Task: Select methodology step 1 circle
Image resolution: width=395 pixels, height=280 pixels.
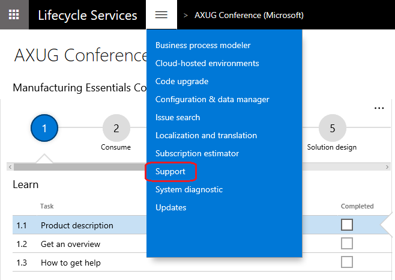Action: (x=45, y=127)
